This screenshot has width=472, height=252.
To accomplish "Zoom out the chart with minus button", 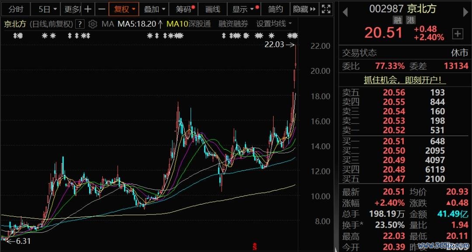I will 101,9.
